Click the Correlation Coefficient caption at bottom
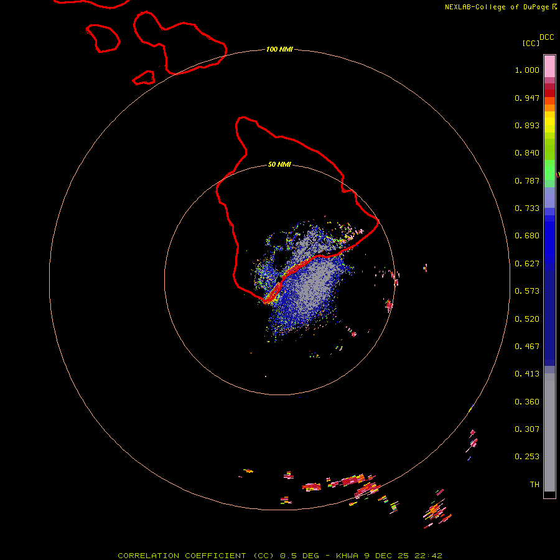 280,556
